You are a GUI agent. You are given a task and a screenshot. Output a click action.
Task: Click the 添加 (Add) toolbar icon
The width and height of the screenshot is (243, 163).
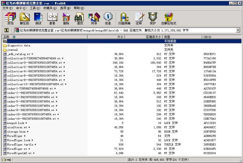click(x=10, y=19)
